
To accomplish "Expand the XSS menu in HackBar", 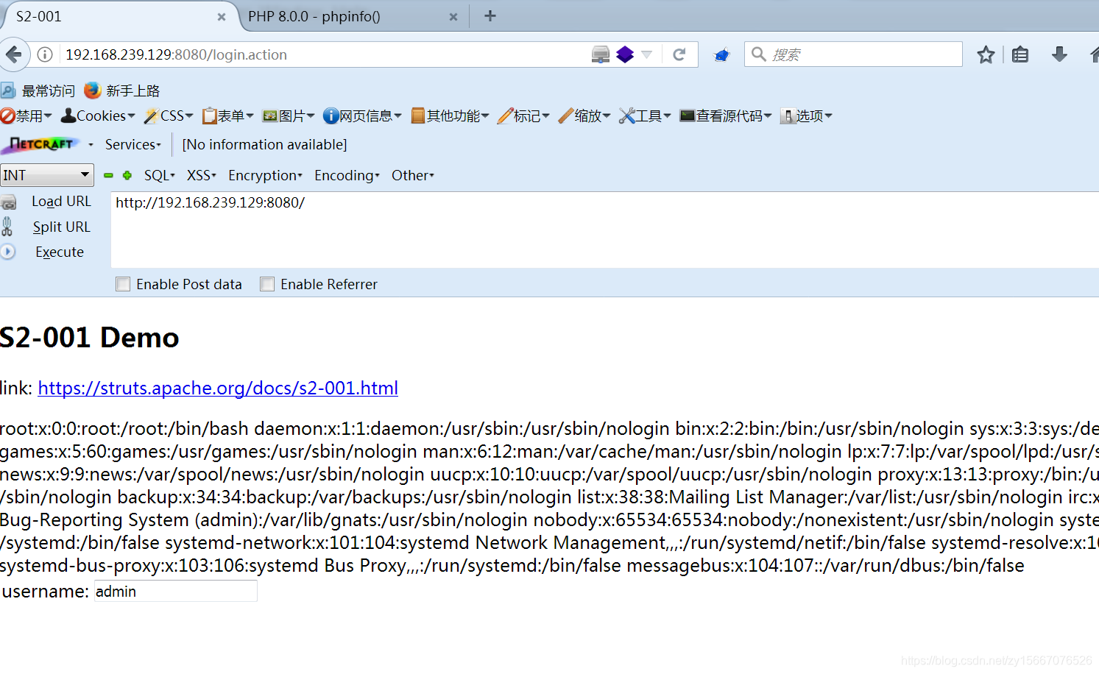I will [x=202, y=175].
